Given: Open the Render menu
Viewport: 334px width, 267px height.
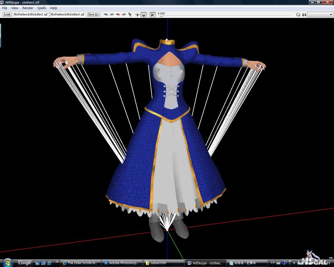Looking at the screenshot, I should pos(28,8).
